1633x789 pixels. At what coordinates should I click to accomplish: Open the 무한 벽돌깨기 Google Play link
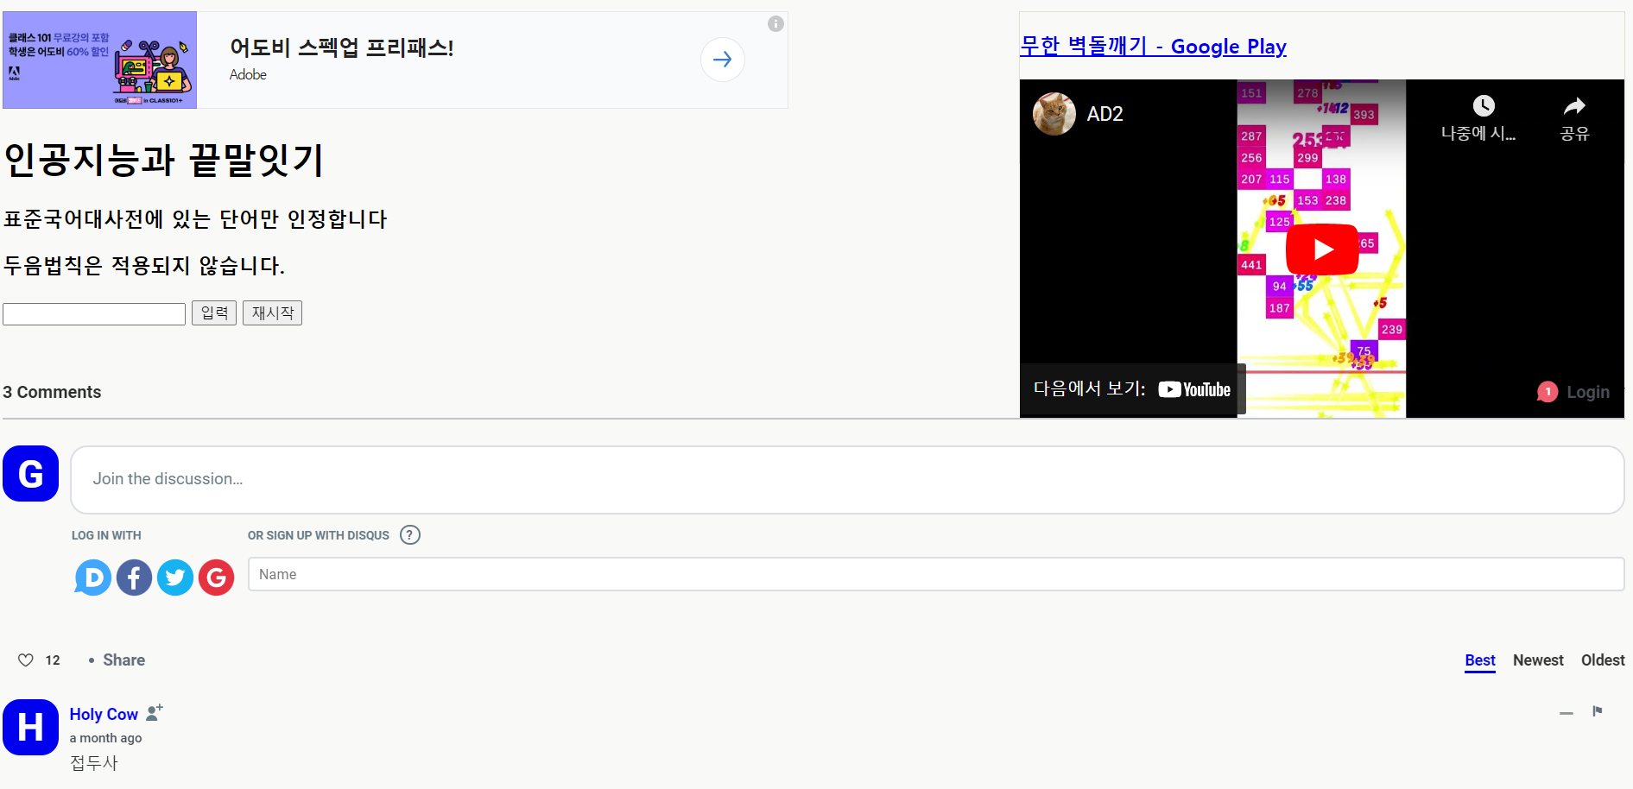[1153, 46]
